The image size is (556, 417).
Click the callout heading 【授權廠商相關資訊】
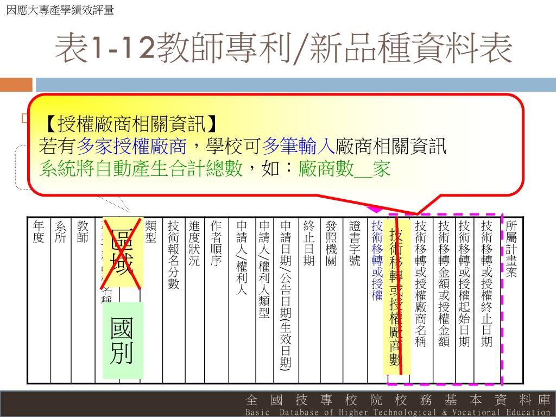coord(130,124)
